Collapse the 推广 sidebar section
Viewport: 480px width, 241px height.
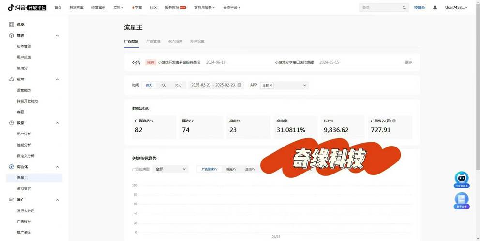[x=57, y=200]
